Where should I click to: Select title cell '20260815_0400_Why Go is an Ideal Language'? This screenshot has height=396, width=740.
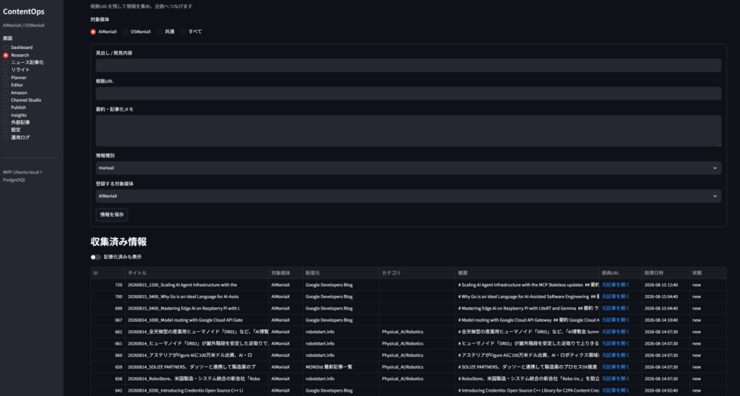(197, 296)
